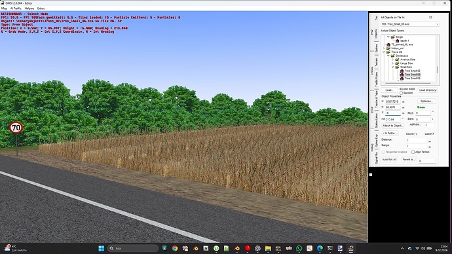Viewport: 452px width, 254px height.
Task: Collapse the Small Size folder
Action: pos(392,67)
